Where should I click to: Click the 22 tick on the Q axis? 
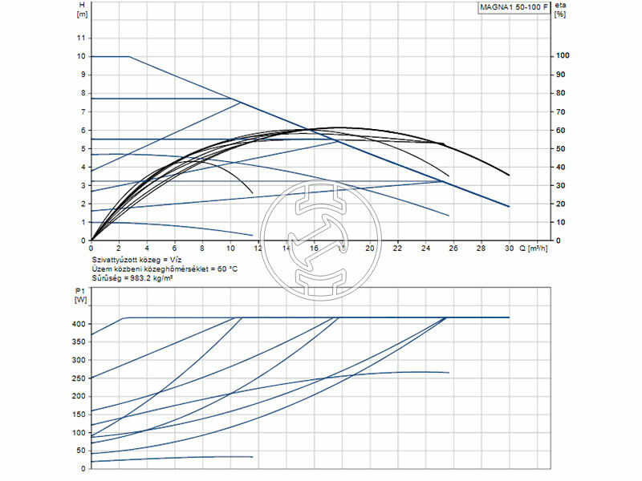397,249
